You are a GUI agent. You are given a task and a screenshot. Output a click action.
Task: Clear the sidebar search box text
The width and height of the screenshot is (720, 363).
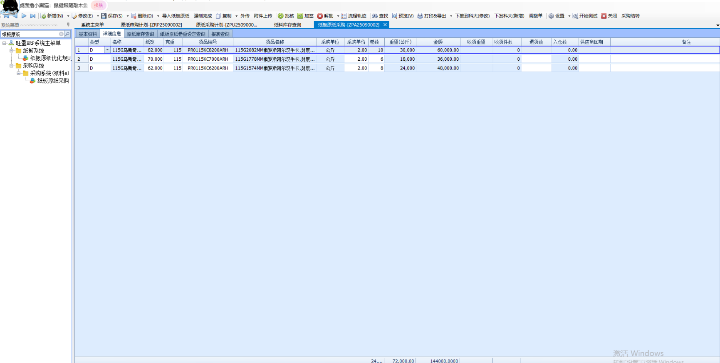(x=61, y=34)
